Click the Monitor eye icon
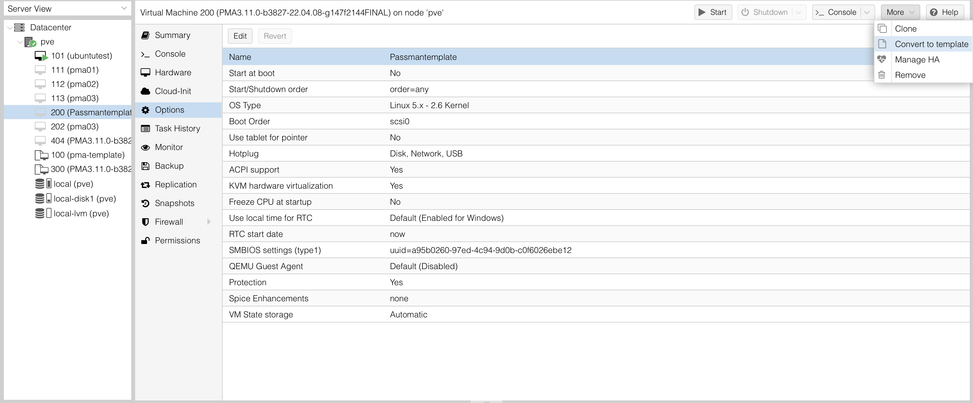Image resolution: width=973 pixels, height=403 pixels. 145,147
